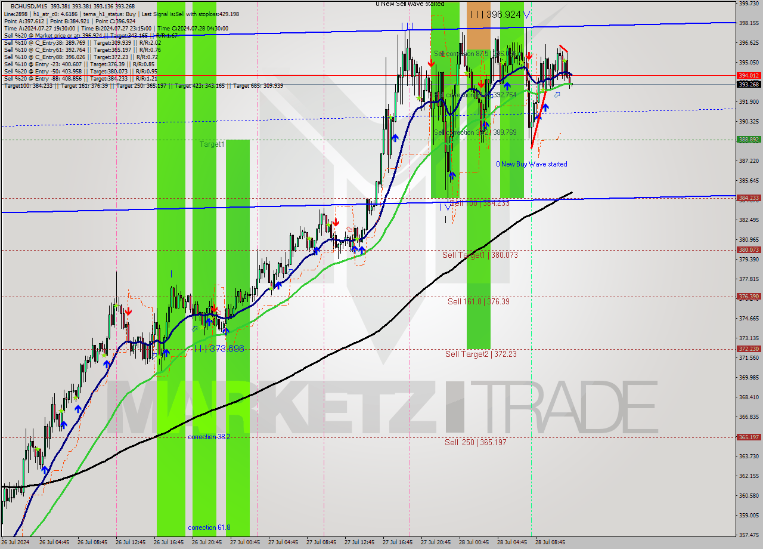Click the red 376.390 price tag

point(749,297)
